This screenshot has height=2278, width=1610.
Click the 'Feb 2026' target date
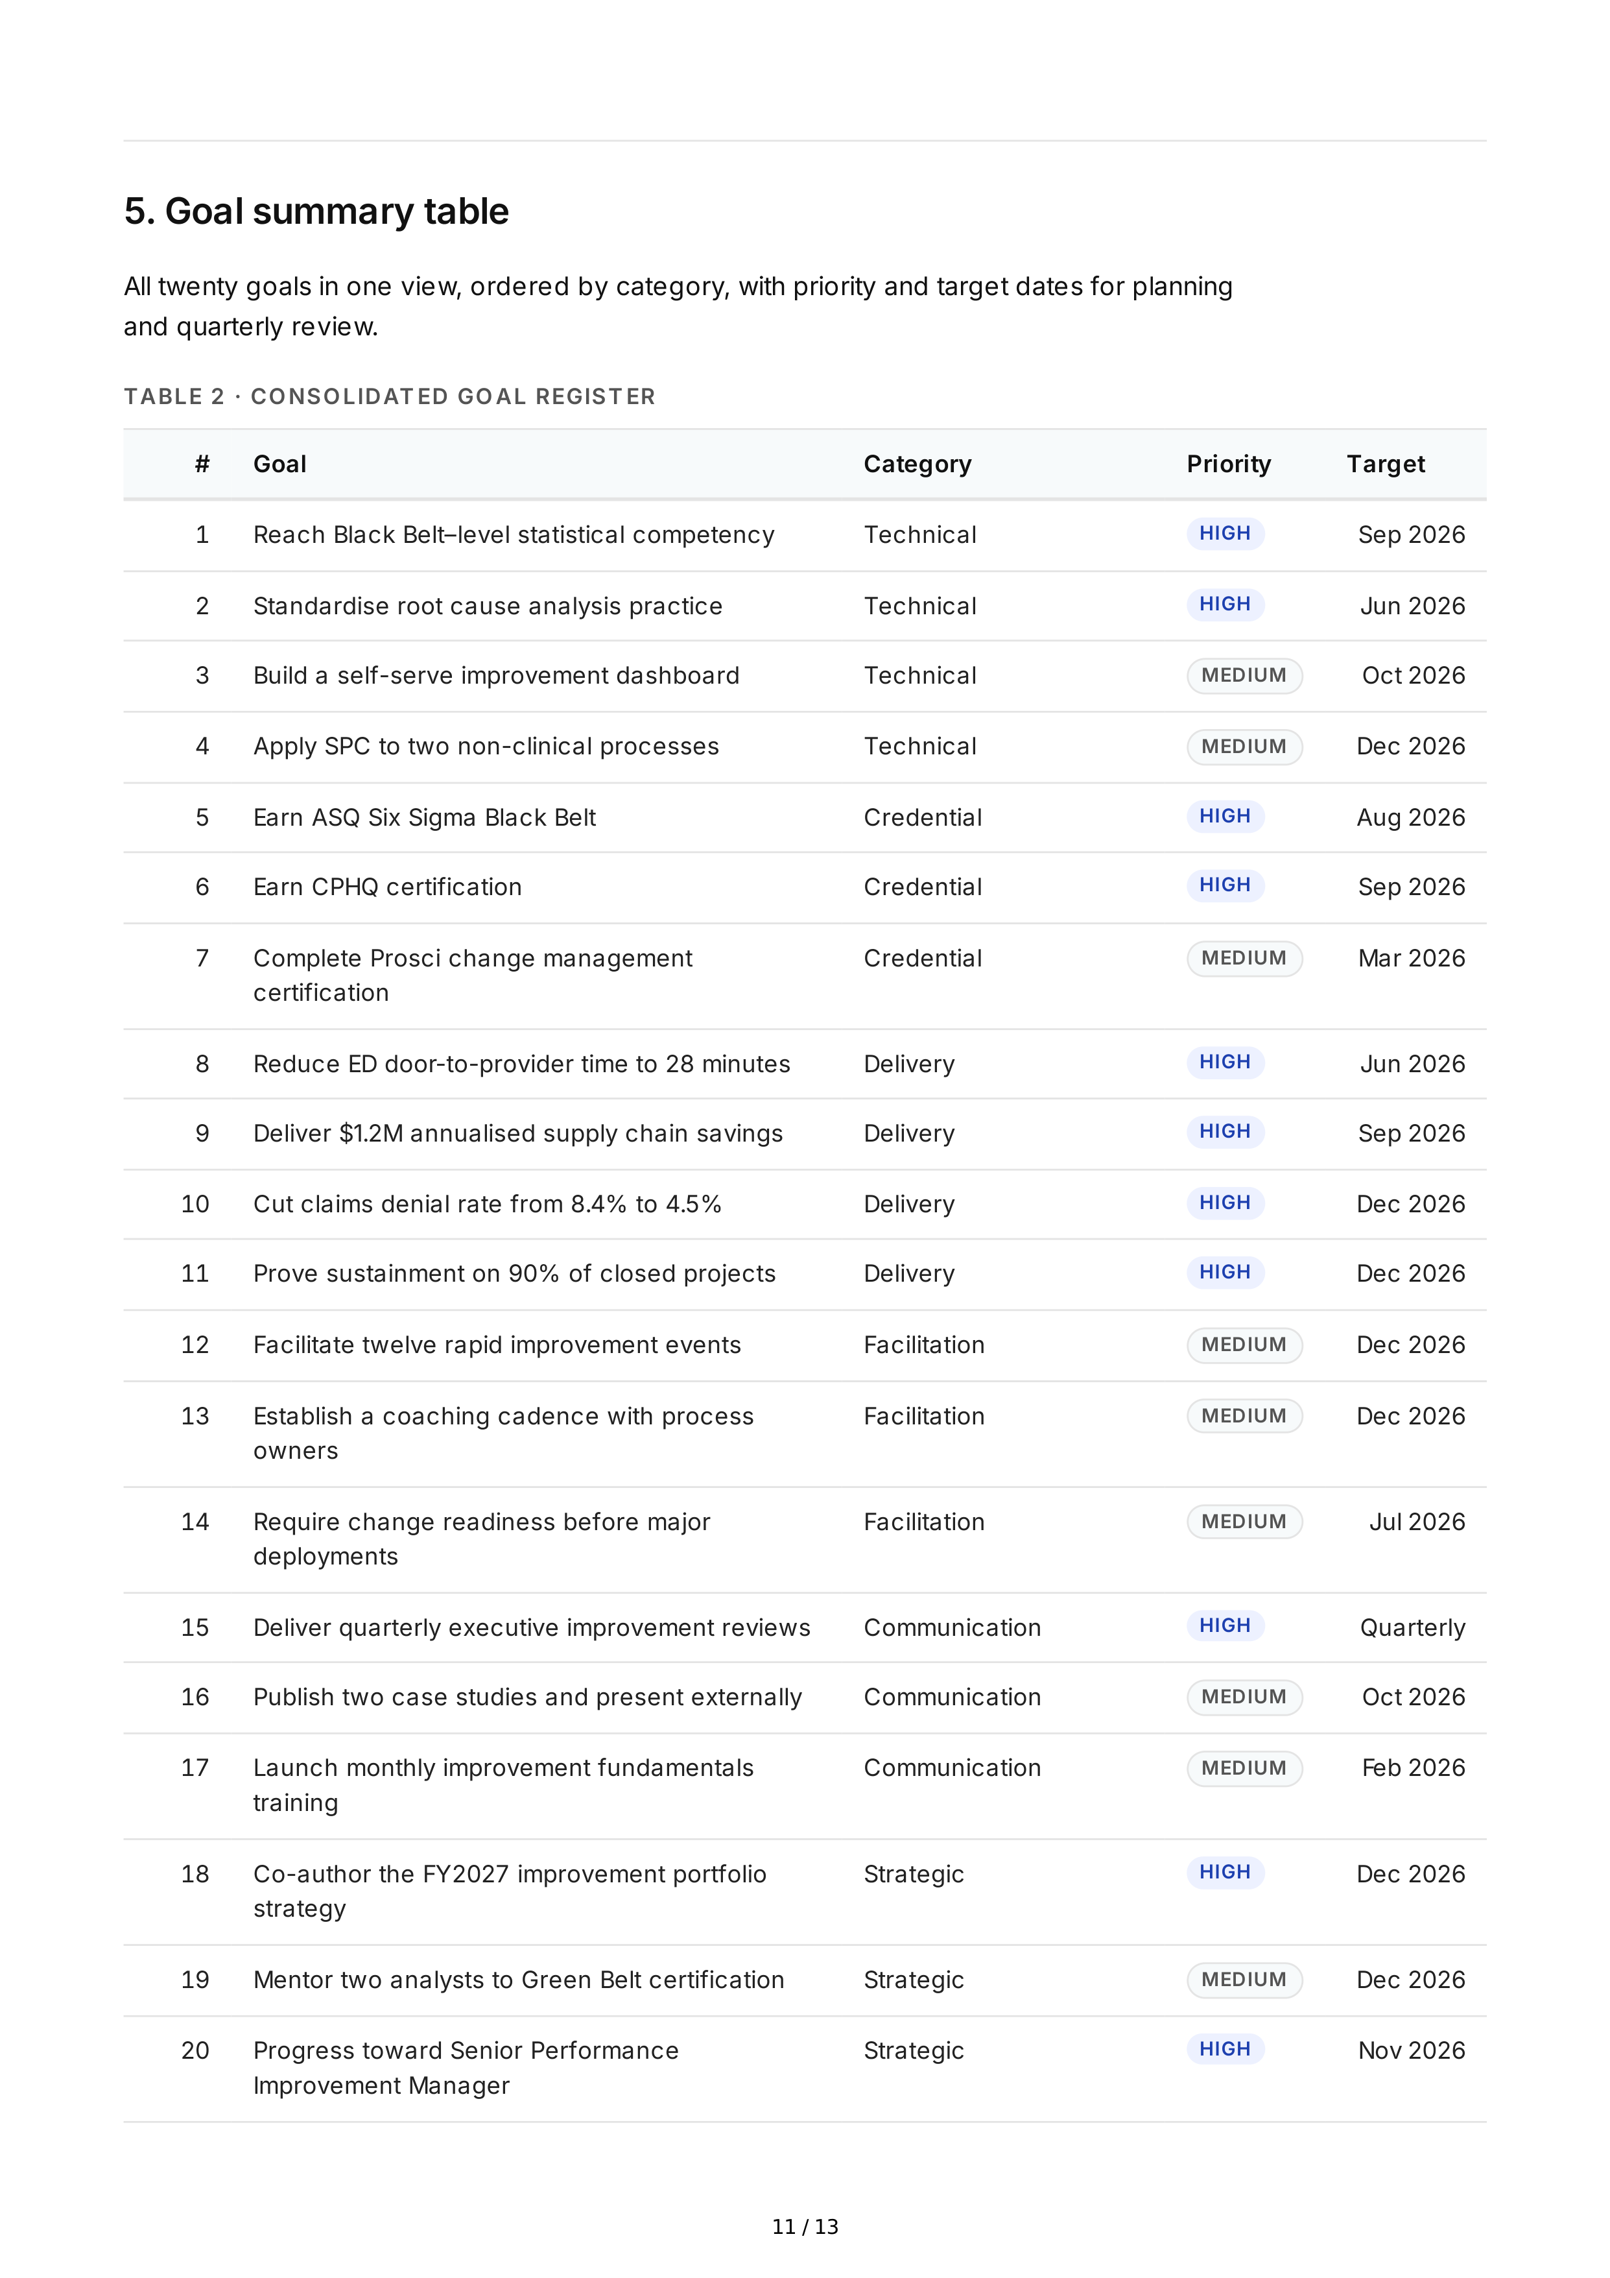1414,1767
